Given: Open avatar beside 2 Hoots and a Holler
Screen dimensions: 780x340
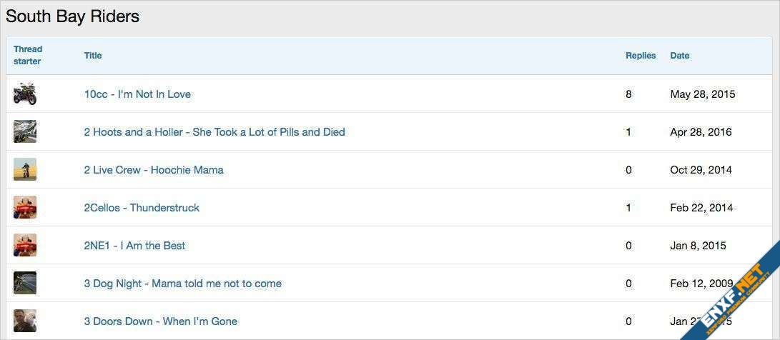Looking at the screenshot, I should click(x=25, y=131).
